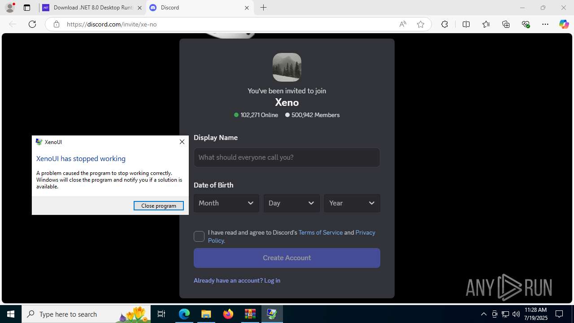Viewport: 574px width, 323px height.
Task: Open the tab actions menu icon
Action: (27, 8)
